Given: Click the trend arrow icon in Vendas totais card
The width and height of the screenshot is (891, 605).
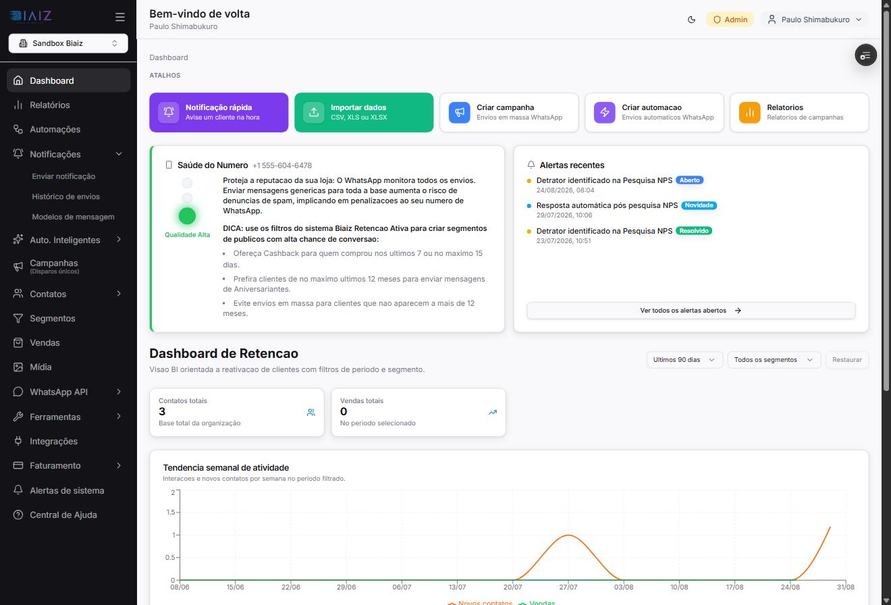Looking at the screenshot, I should [x=493, y=412].
